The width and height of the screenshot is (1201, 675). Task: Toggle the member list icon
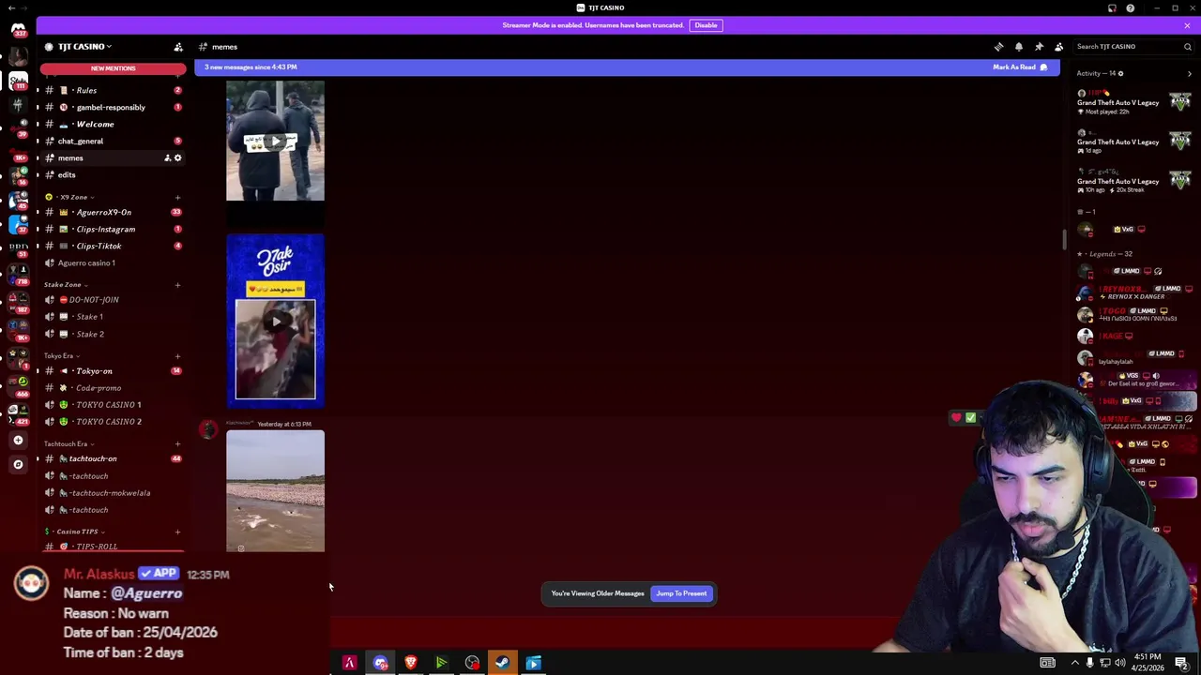coord(1059,47)
